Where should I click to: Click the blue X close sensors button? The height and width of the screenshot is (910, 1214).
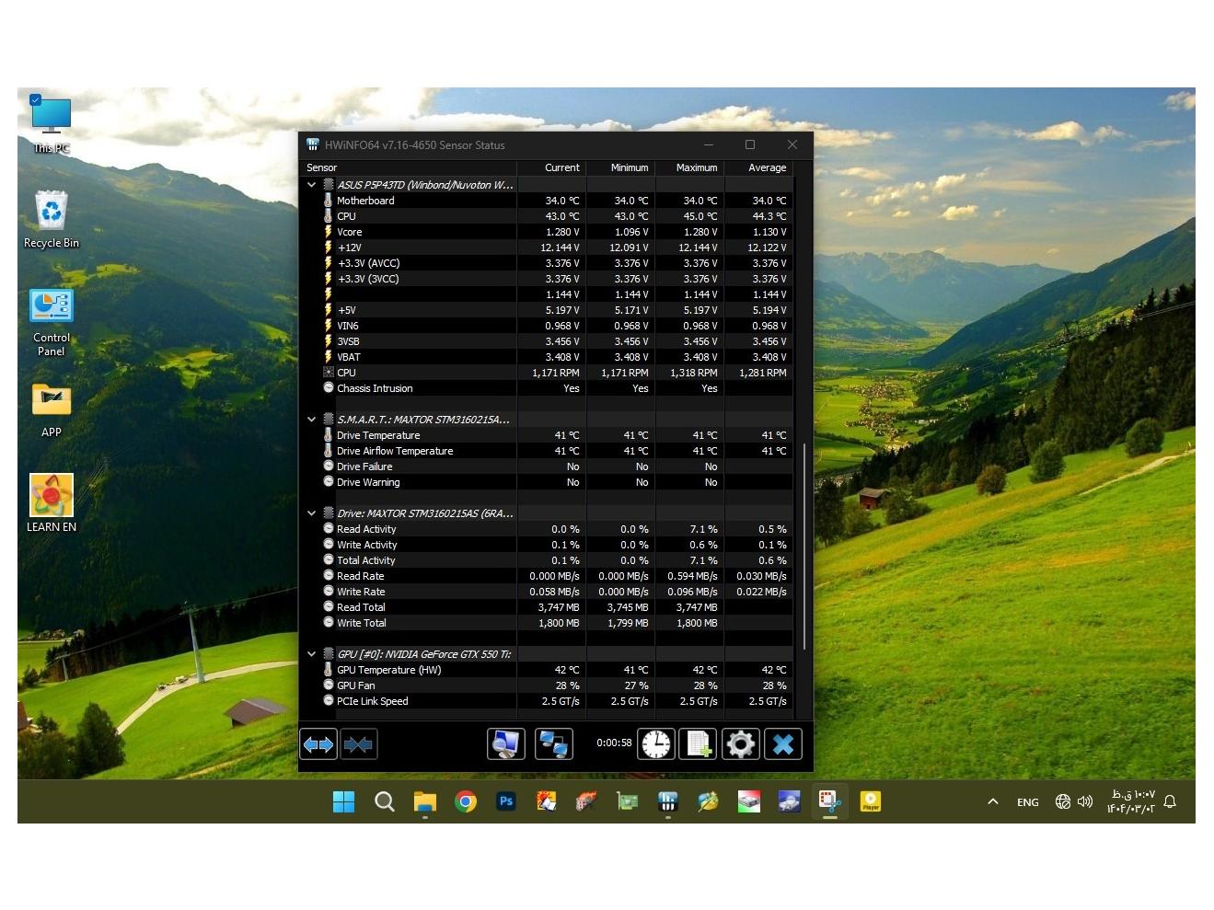point(782,743)
